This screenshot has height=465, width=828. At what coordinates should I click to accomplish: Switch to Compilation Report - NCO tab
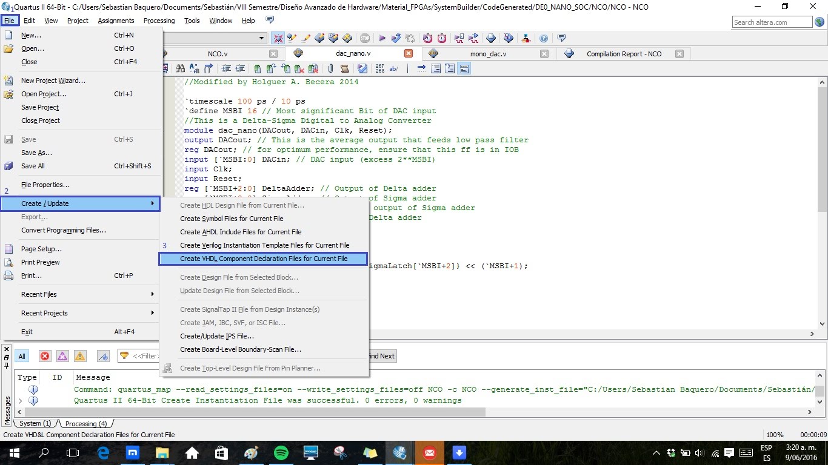click(x=624, y=53)
